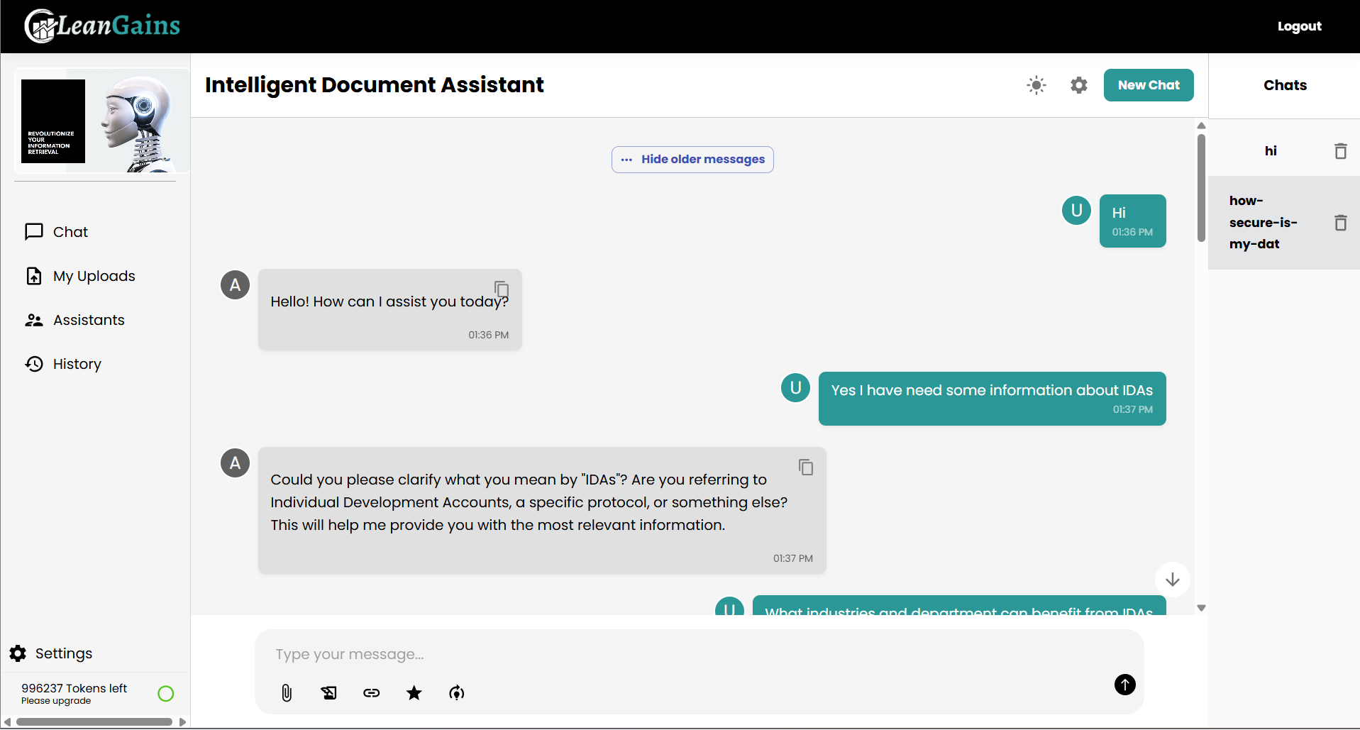
Task: Switch to the Chat section
Action: coord(70,231)
